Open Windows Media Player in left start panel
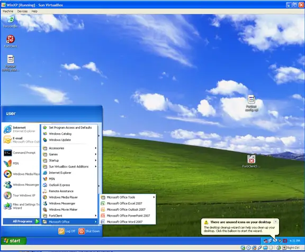 pos(21,174)
